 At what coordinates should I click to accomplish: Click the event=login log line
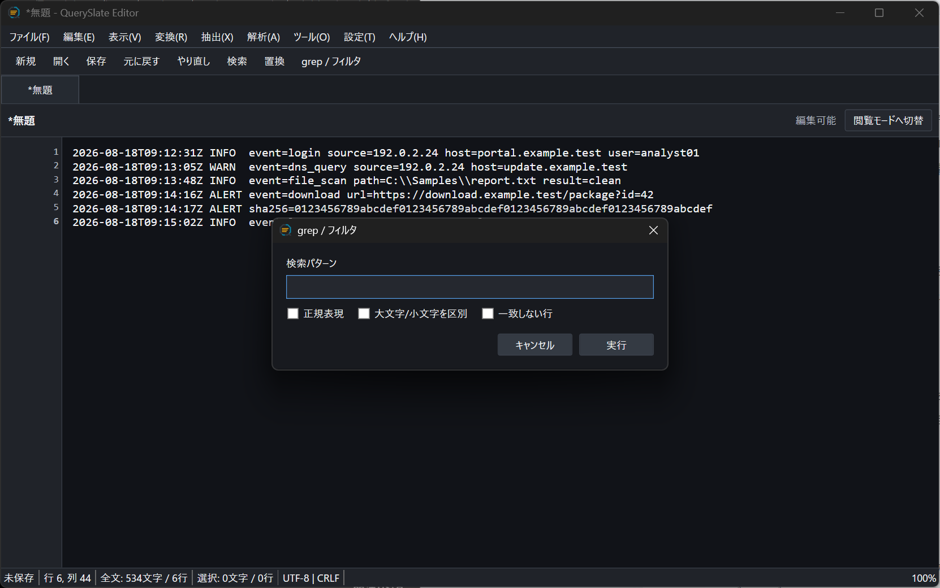pyautogui.click(x=386, y=153)
